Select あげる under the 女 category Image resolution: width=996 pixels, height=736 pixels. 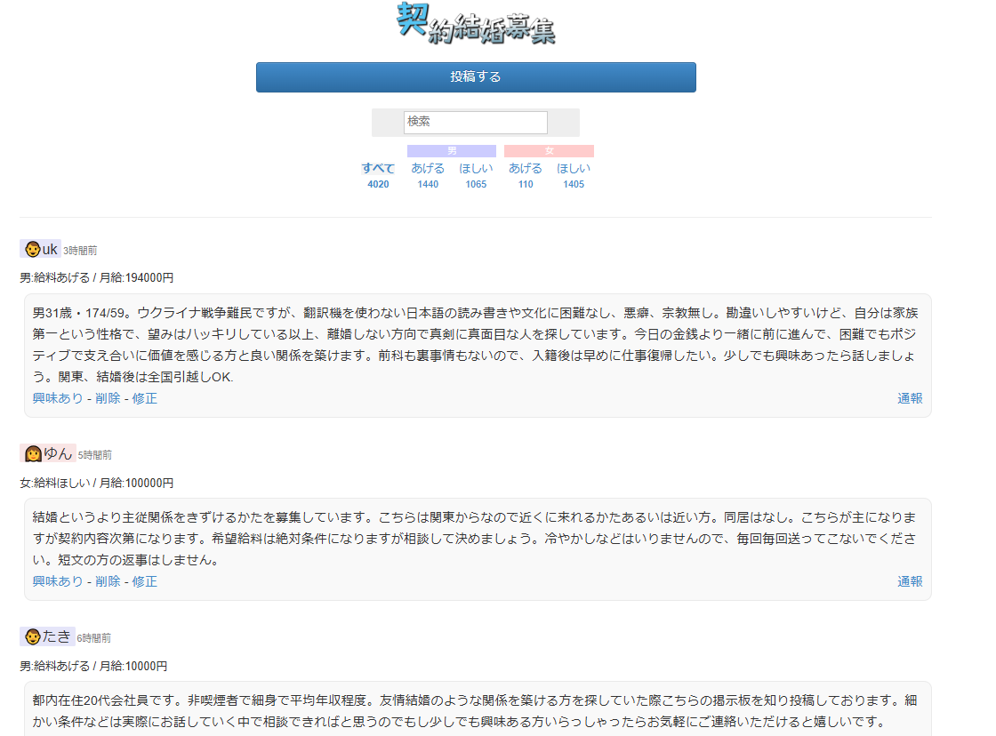[525, 168]
